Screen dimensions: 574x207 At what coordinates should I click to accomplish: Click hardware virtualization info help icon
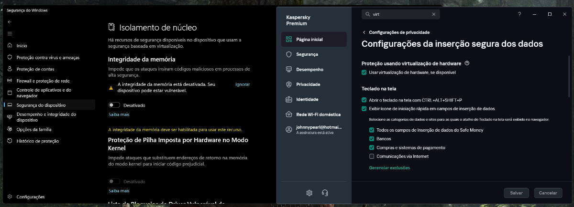[467, 63]
